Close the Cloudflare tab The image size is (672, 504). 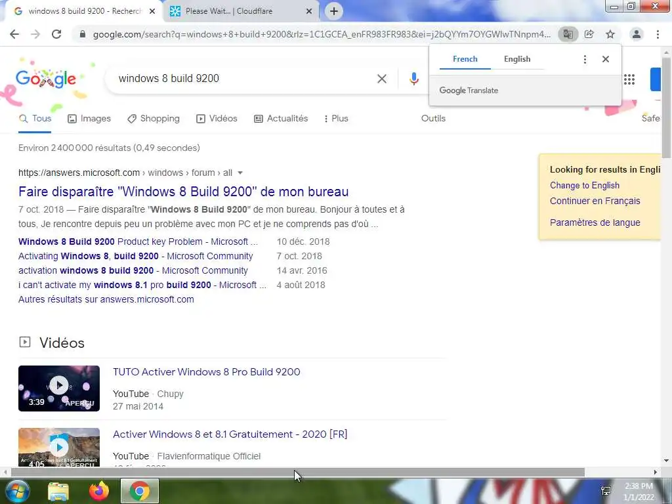[309, 11]
